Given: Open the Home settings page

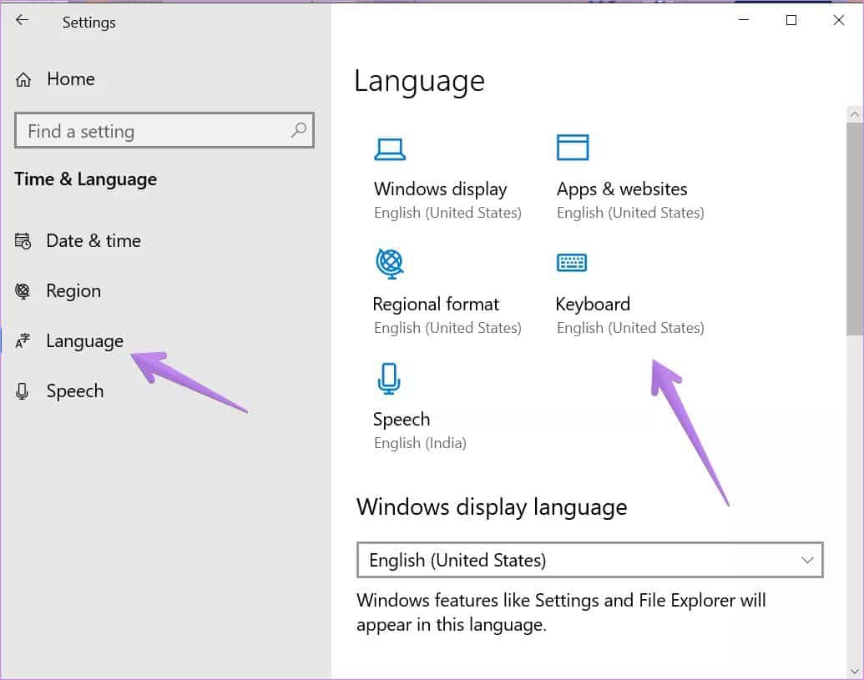Looking at the screenshot, I should [70, 79].
